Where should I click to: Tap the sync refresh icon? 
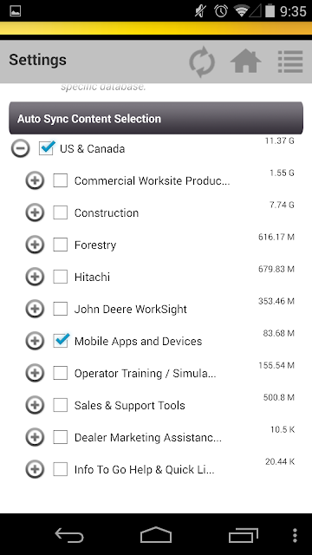tap(202, 62)
